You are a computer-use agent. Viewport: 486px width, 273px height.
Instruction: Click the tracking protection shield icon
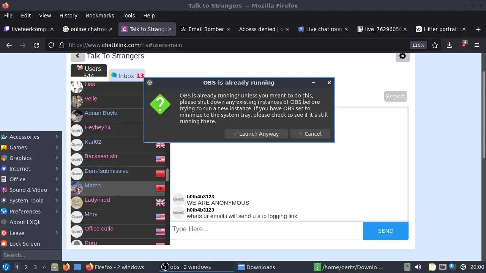coord(51,45)
